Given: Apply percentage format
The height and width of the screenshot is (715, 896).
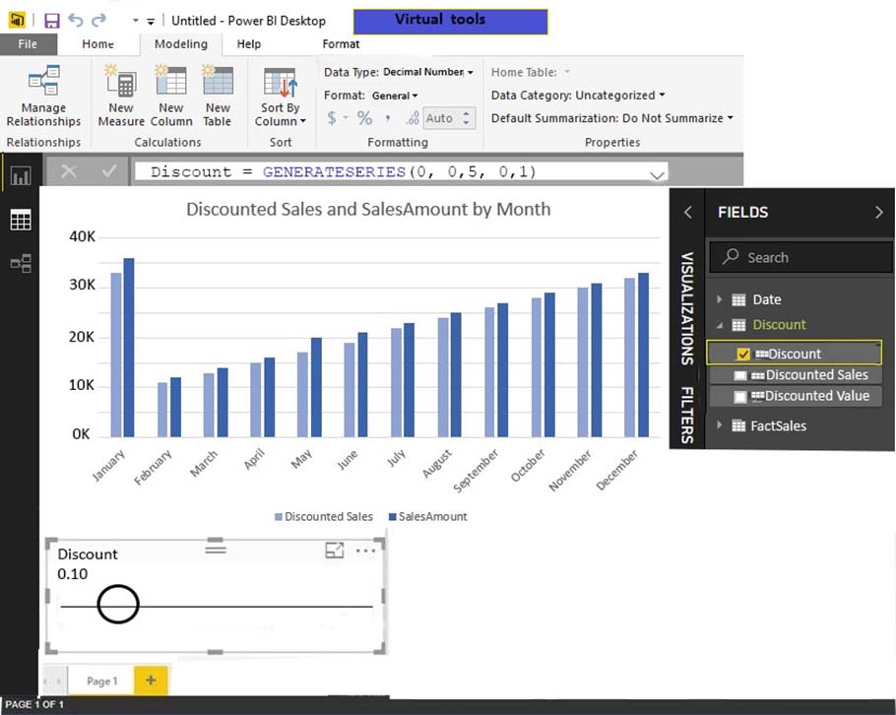Looking at the screenshot, I should point(364,118).
